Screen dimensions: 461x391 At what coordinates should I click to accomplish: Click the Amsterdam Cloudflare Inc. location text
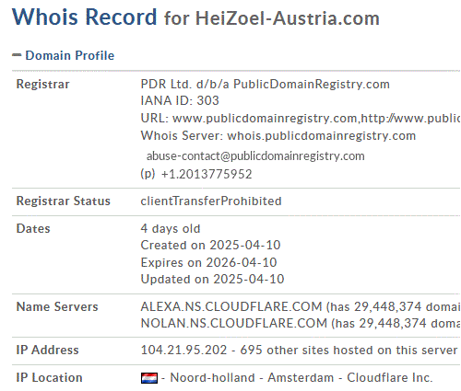point(350,377)
